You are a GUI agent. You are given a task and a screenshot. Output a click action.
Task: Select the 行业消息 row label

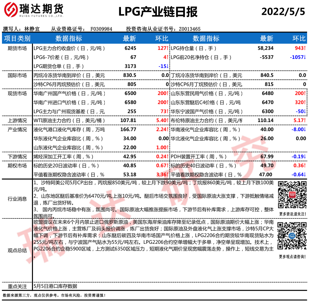point(17,199)
